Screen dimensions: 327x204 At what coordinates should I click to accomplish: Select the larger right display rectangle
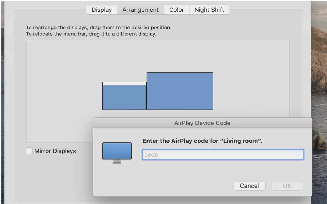pyautogui.click(x=180, y=91)
